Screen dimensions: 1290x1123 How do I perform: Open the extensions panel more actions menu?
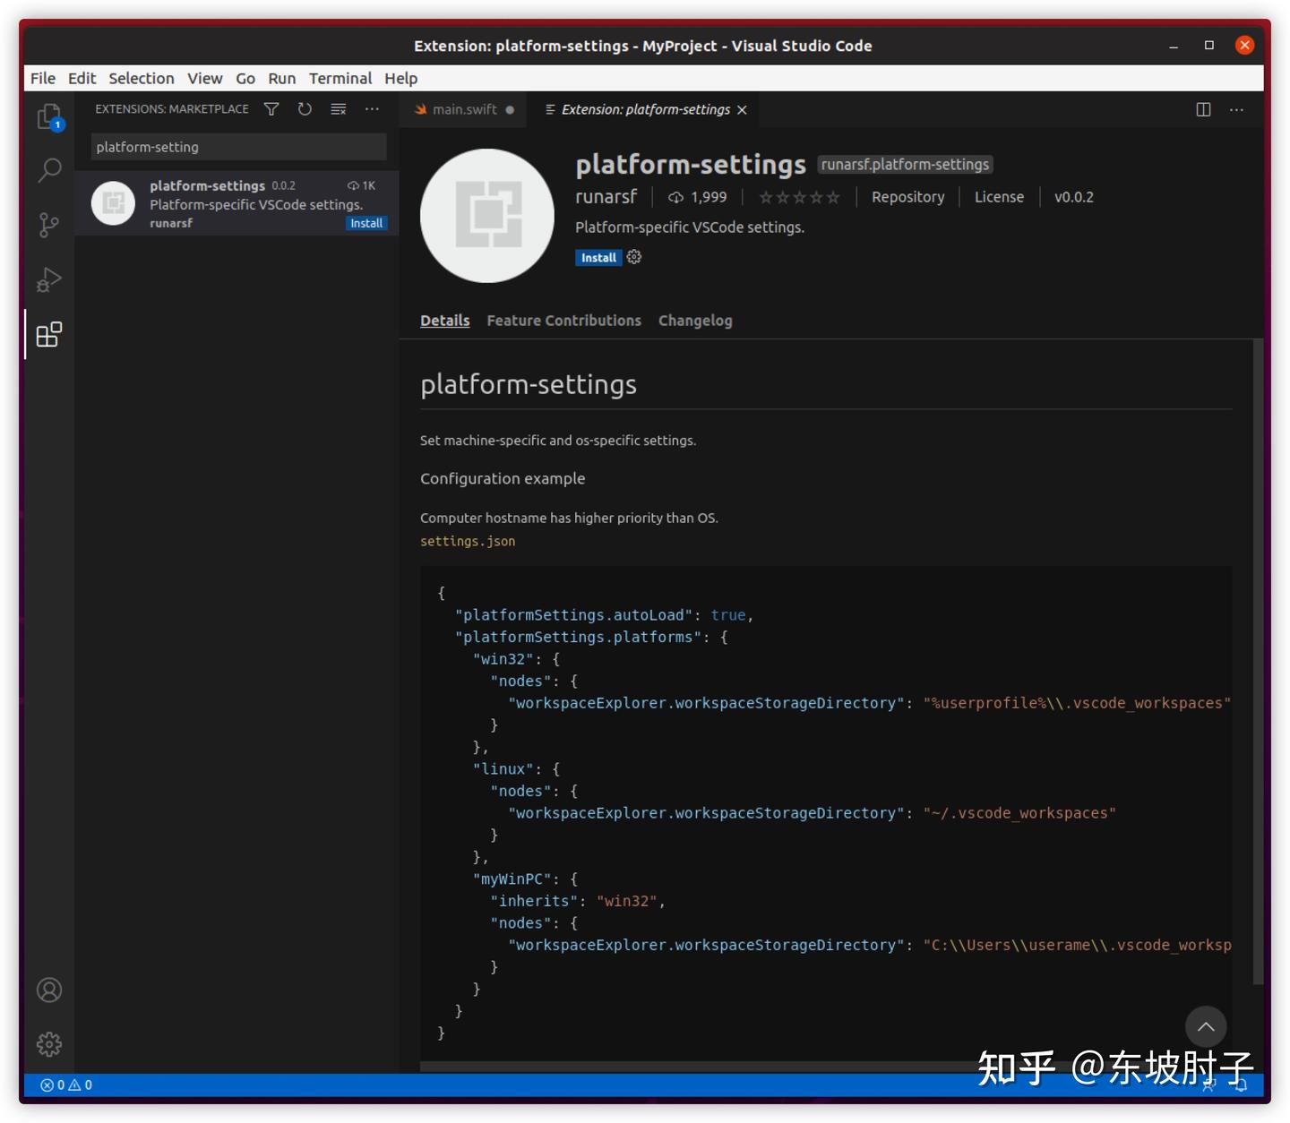(x=372, y=108)
